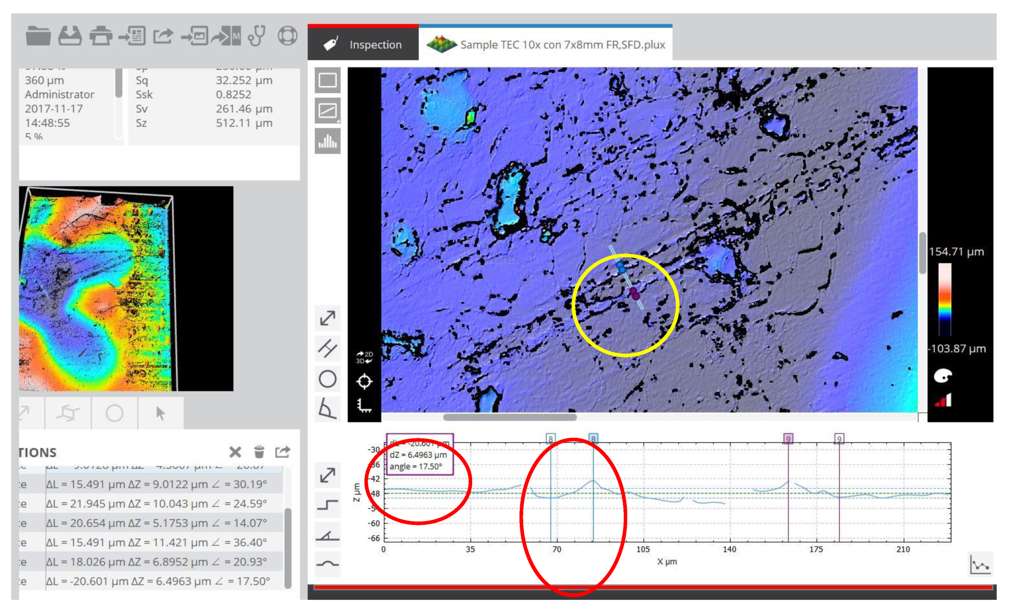Open the color palette icon
The width and height of the screenshot is (1009, 610).
click(x=942, y=376)
